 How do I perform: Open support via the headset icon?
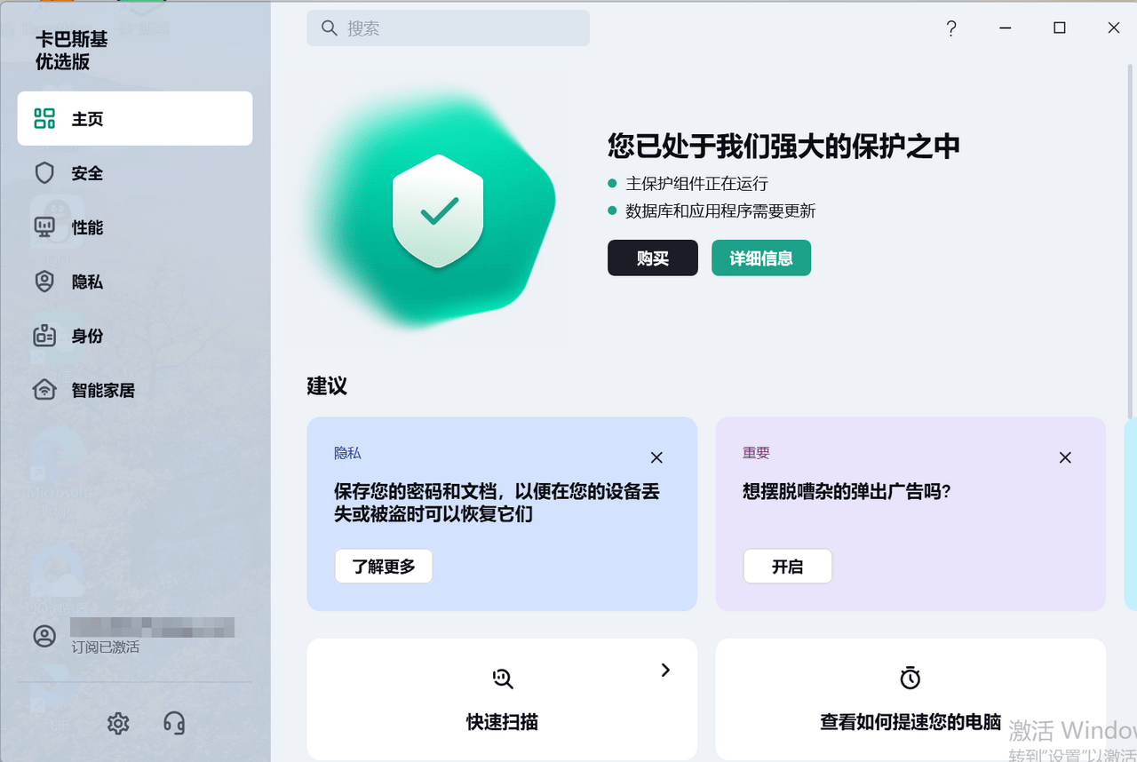point(174,724)
